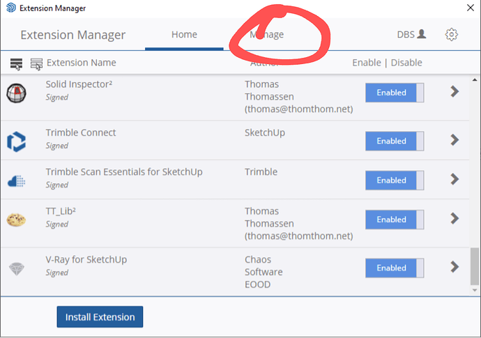Click the extension list scrollbar thumb
This screenshot has width=481, height=338.
click(x=475, y=266)
